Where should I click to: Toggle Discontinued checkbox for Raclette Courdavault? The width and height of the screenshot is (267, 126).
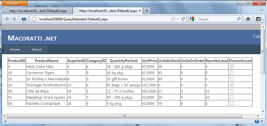[x=232, y=103]
